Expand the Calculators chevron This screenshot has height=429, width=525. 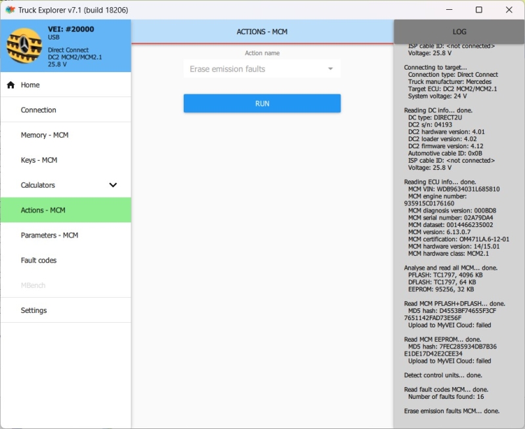point(113,185)
